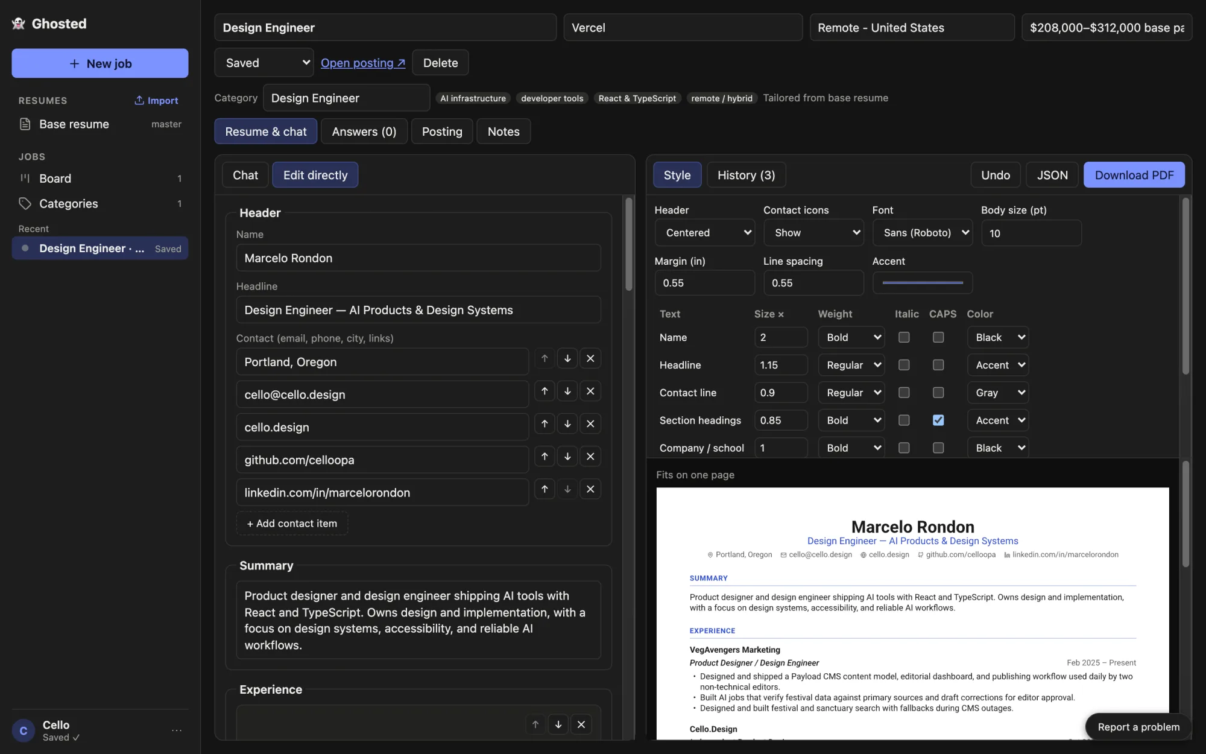Click the Import upload icon

(139, 100)
